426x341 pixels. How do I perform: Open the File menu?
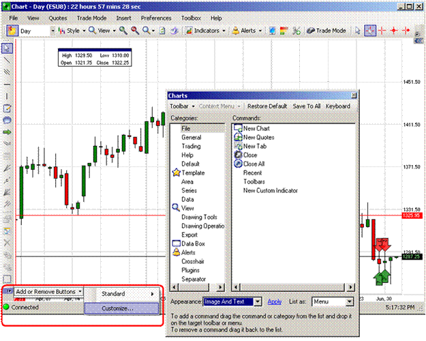point(14,18)
